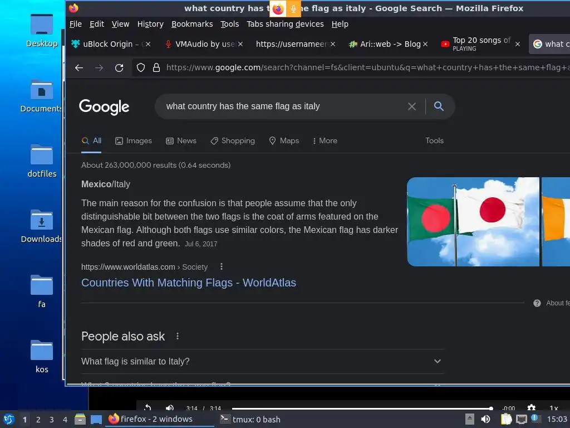The width and height of the screenshot is (570, 428).
Task: Open the Bangladesh and Japan flags image
Action: 473,222
